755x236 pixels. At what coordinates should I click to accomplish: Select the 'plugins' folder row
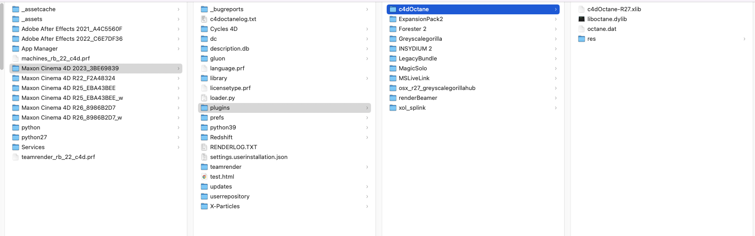point(285,107)
